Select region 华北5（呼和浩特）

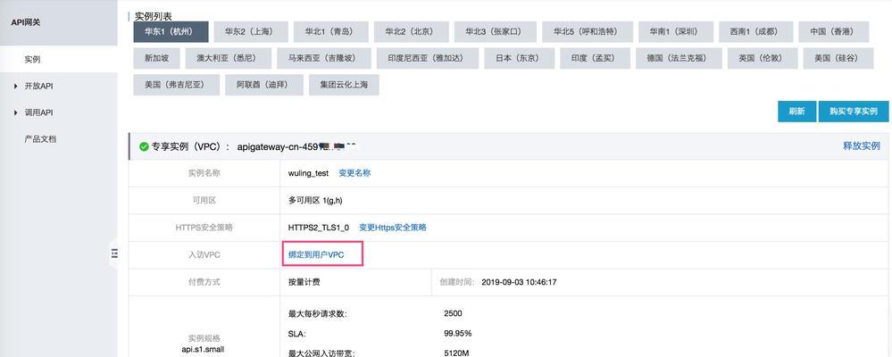click(586, 32)
